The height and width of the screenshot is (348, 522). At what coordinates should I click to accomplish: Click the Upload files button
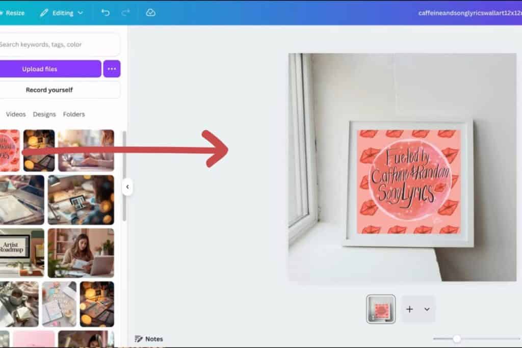click(49, 69)
